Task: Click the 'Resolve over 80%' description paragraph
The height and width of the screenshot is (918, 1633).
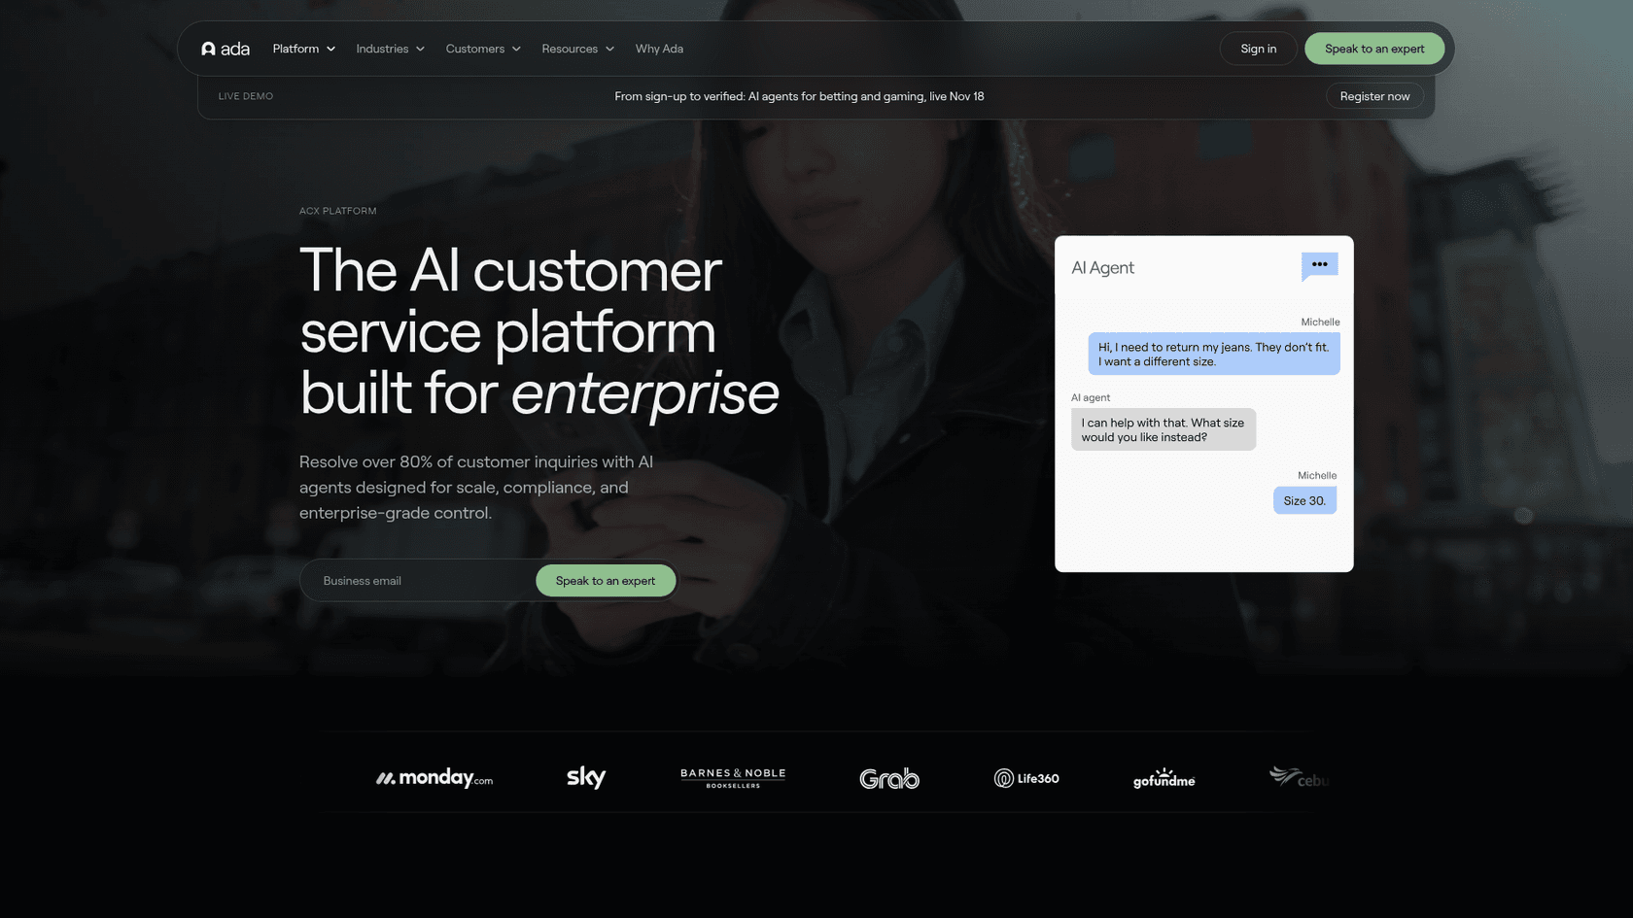Action: click(x=476, y=487)
